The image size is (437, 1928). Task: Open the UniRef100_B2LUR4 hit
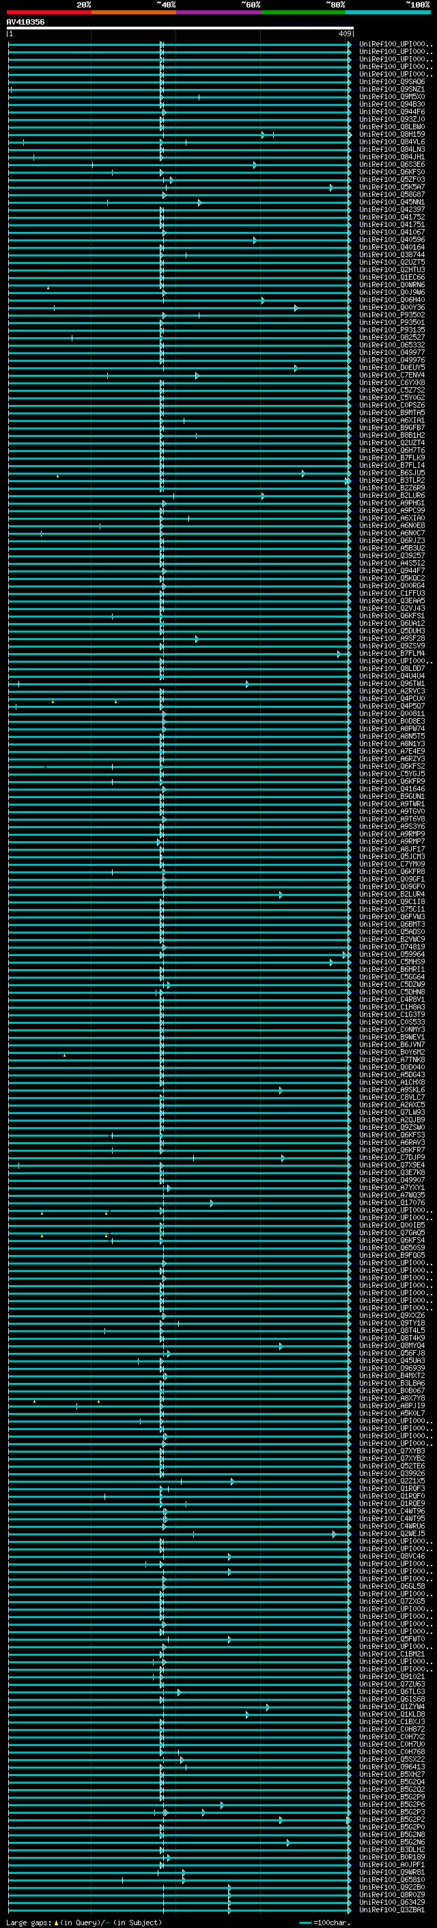tap(392, 895)
